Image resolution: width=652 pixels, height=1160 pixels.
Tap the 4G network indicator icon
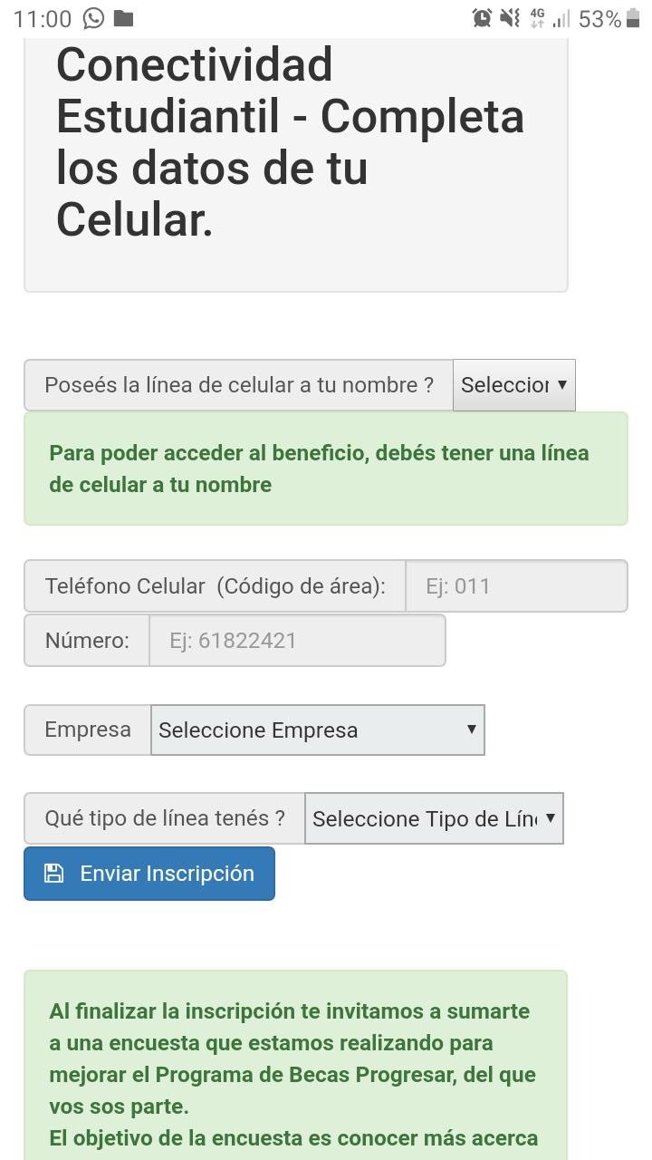pyautogui.click(x=537, y=18)
